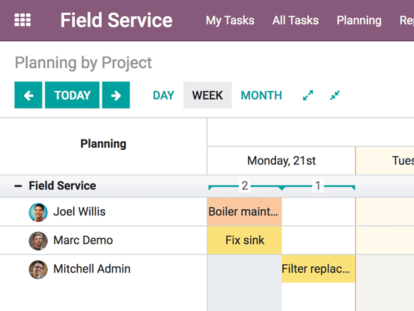Click Marc Demo avatar
The image size is (414, 311).
[38, 241]
